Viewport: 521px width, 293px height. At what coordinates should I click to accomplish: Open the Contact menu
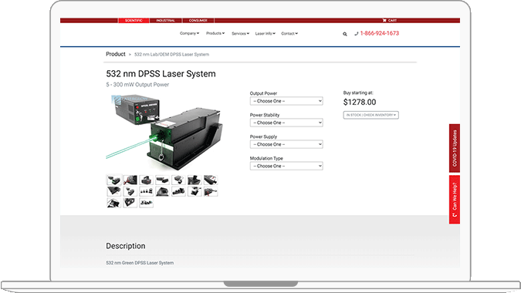point(289,33)
